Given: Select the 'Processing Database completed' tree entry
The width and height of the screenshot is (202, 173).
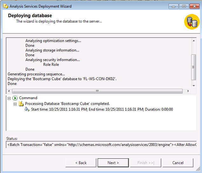Looking at the screenshot, I should (x=67, y=104).
